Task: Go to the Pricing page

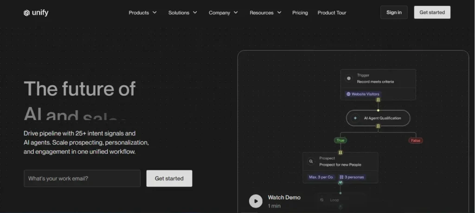Action: tap(300, 13)
